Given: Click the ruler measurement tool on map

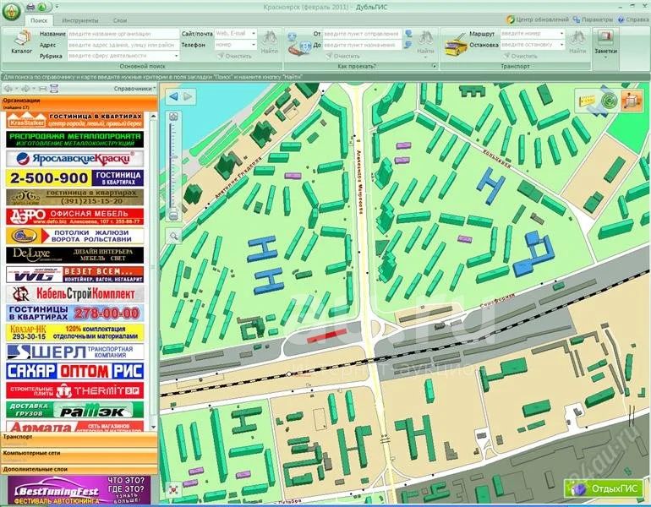Looking at the screenshot, I should pyautogui.click(x=587, y=101).
